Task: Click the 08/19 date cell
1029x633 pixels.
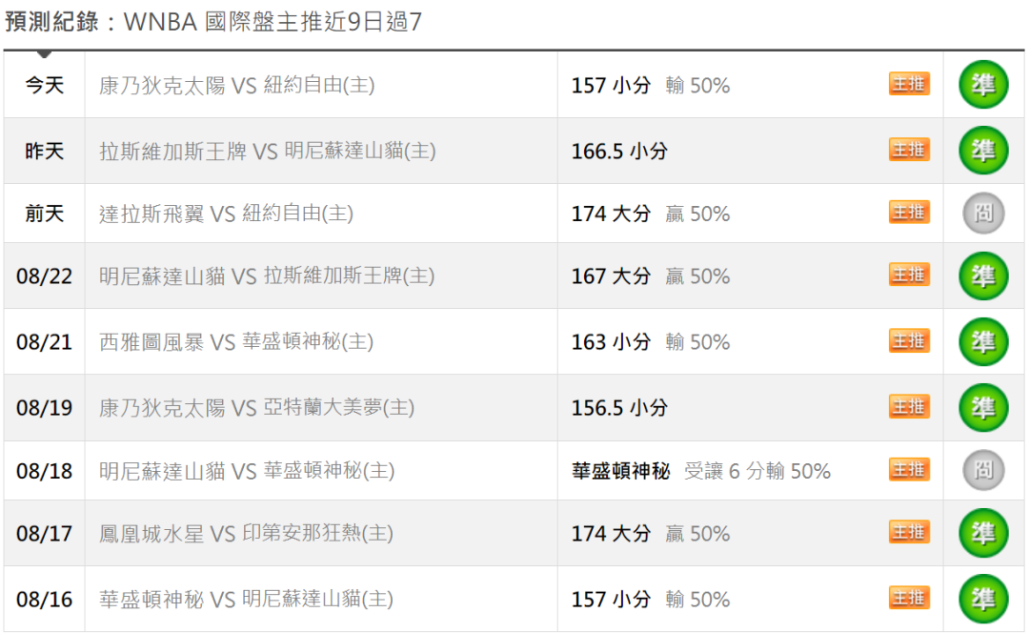Action: [44, 408]
